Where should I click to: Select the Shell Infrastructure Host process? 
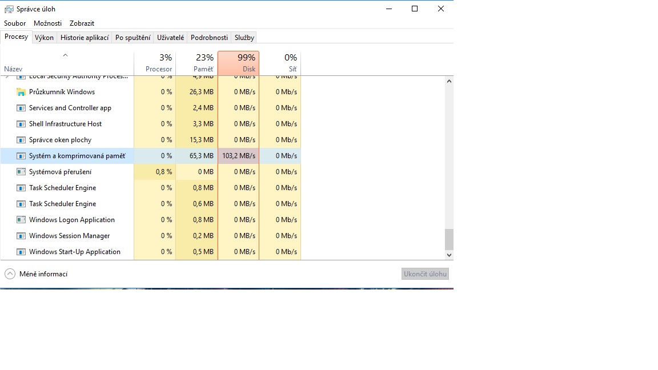pyautogui.click(x=151, y=124)
